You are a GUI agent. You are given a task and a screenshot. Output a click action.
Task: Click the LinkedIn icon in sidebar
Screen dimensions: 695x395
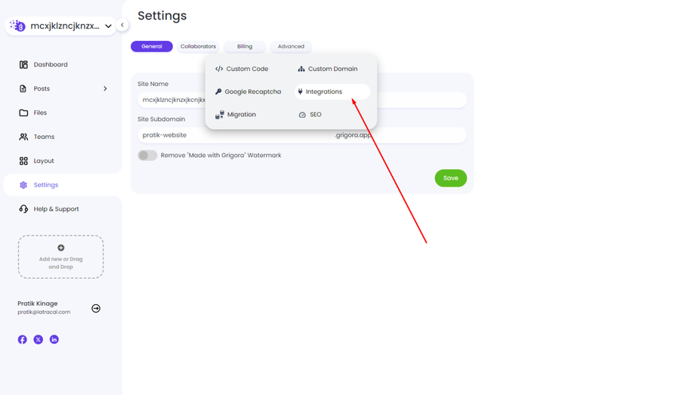(54, 340)
